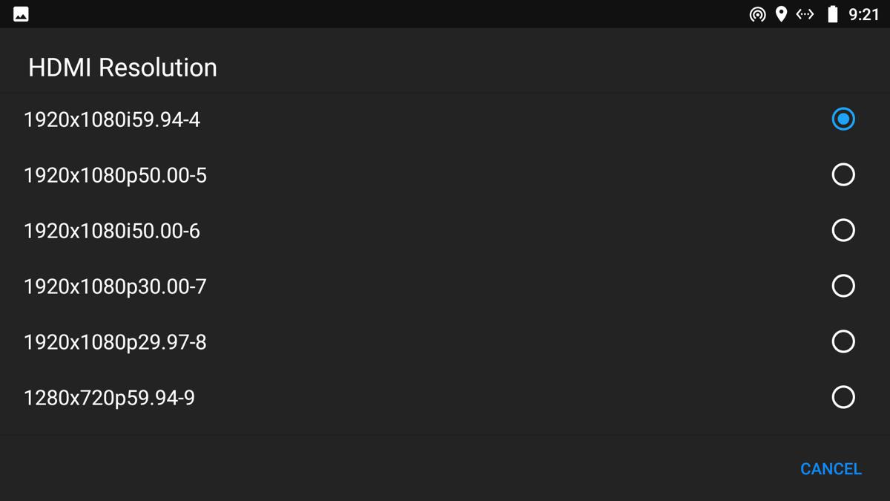Check the radio button for 1920x1080p29.97-8
Viewport: 890px width, 501px height.
point(843,341)
